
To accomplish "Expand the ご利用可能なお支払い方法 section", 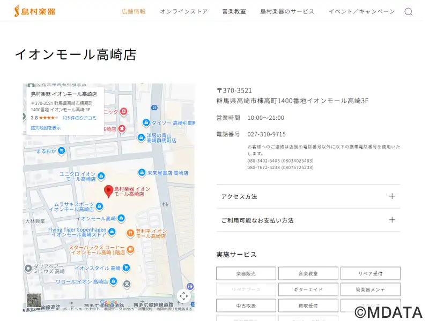I will [392, 220].
